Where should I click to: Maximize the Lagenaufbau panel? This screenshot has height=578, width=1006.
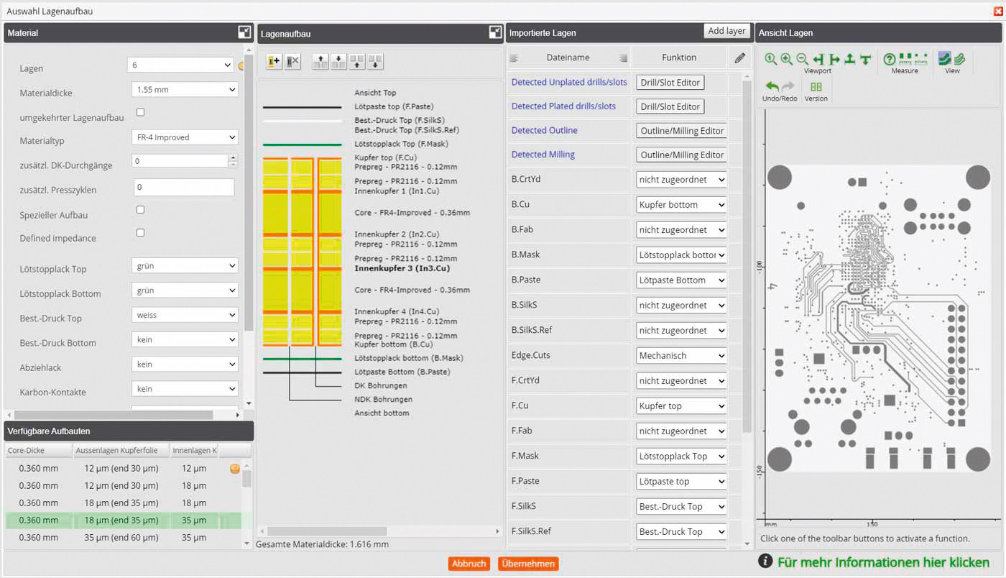[495, 32]
